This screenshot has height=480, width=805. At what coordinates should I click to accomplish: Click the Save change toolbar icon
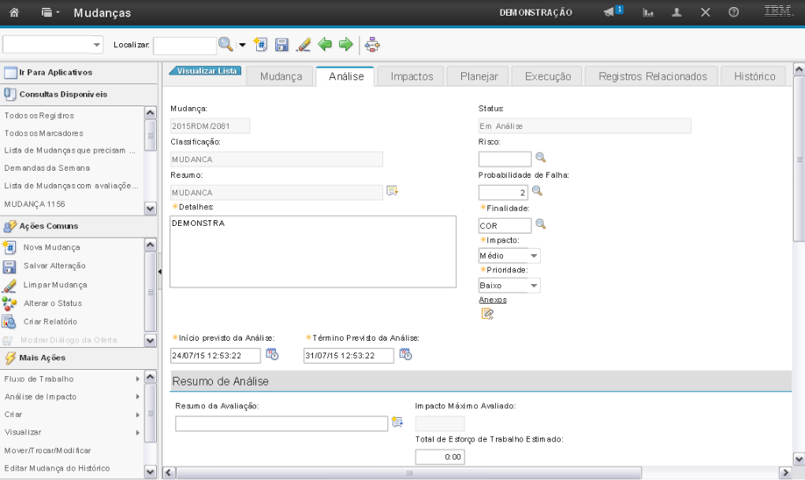pyautogui.click(x=281, y=45)
